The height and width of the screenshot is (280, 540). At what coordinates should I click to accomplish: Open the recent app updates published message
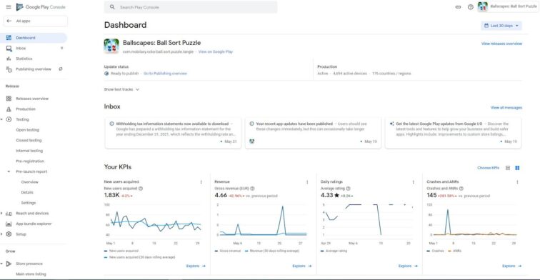[x=313, y=133]
